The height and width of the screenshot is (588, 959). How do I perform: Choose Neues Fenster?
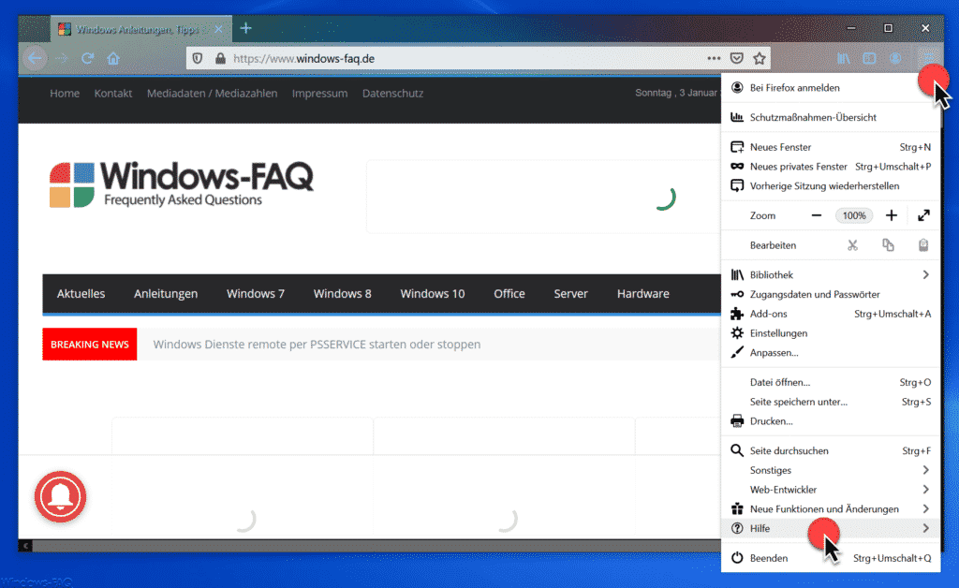[x=831, y=147]
